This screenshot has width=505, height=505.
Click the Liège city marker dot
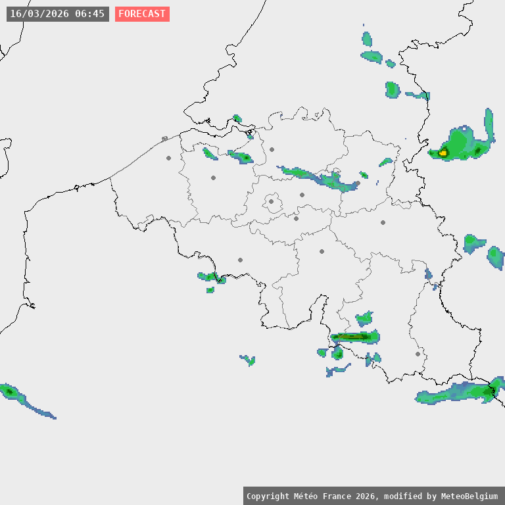(383, 222)
